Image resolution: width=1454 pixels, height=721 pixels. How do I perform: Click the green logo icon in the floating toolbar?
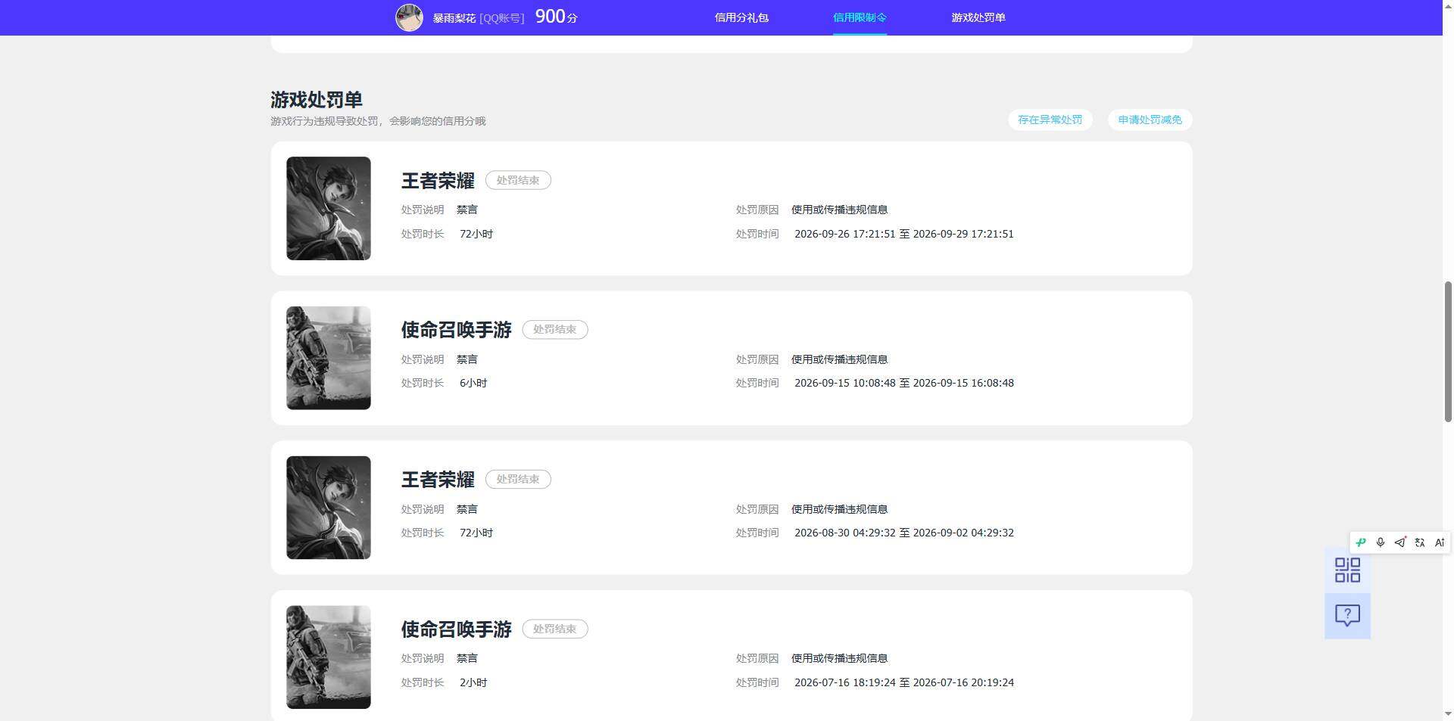[x=1361, y=542]
